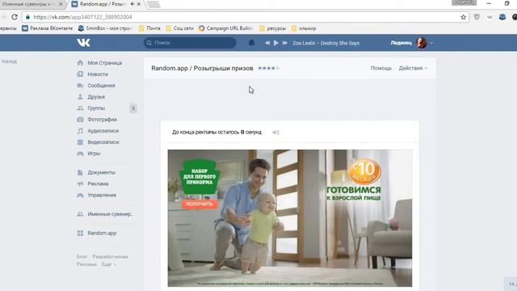Open Управление in sidebar

(102, 196)
